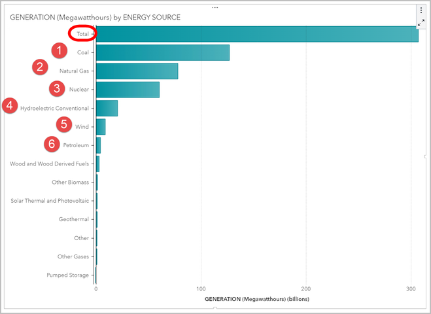The height and width of the screenshot is (314, 431).
Task: Click the Hydroelectric Conventional axis label
Action: 55,109
